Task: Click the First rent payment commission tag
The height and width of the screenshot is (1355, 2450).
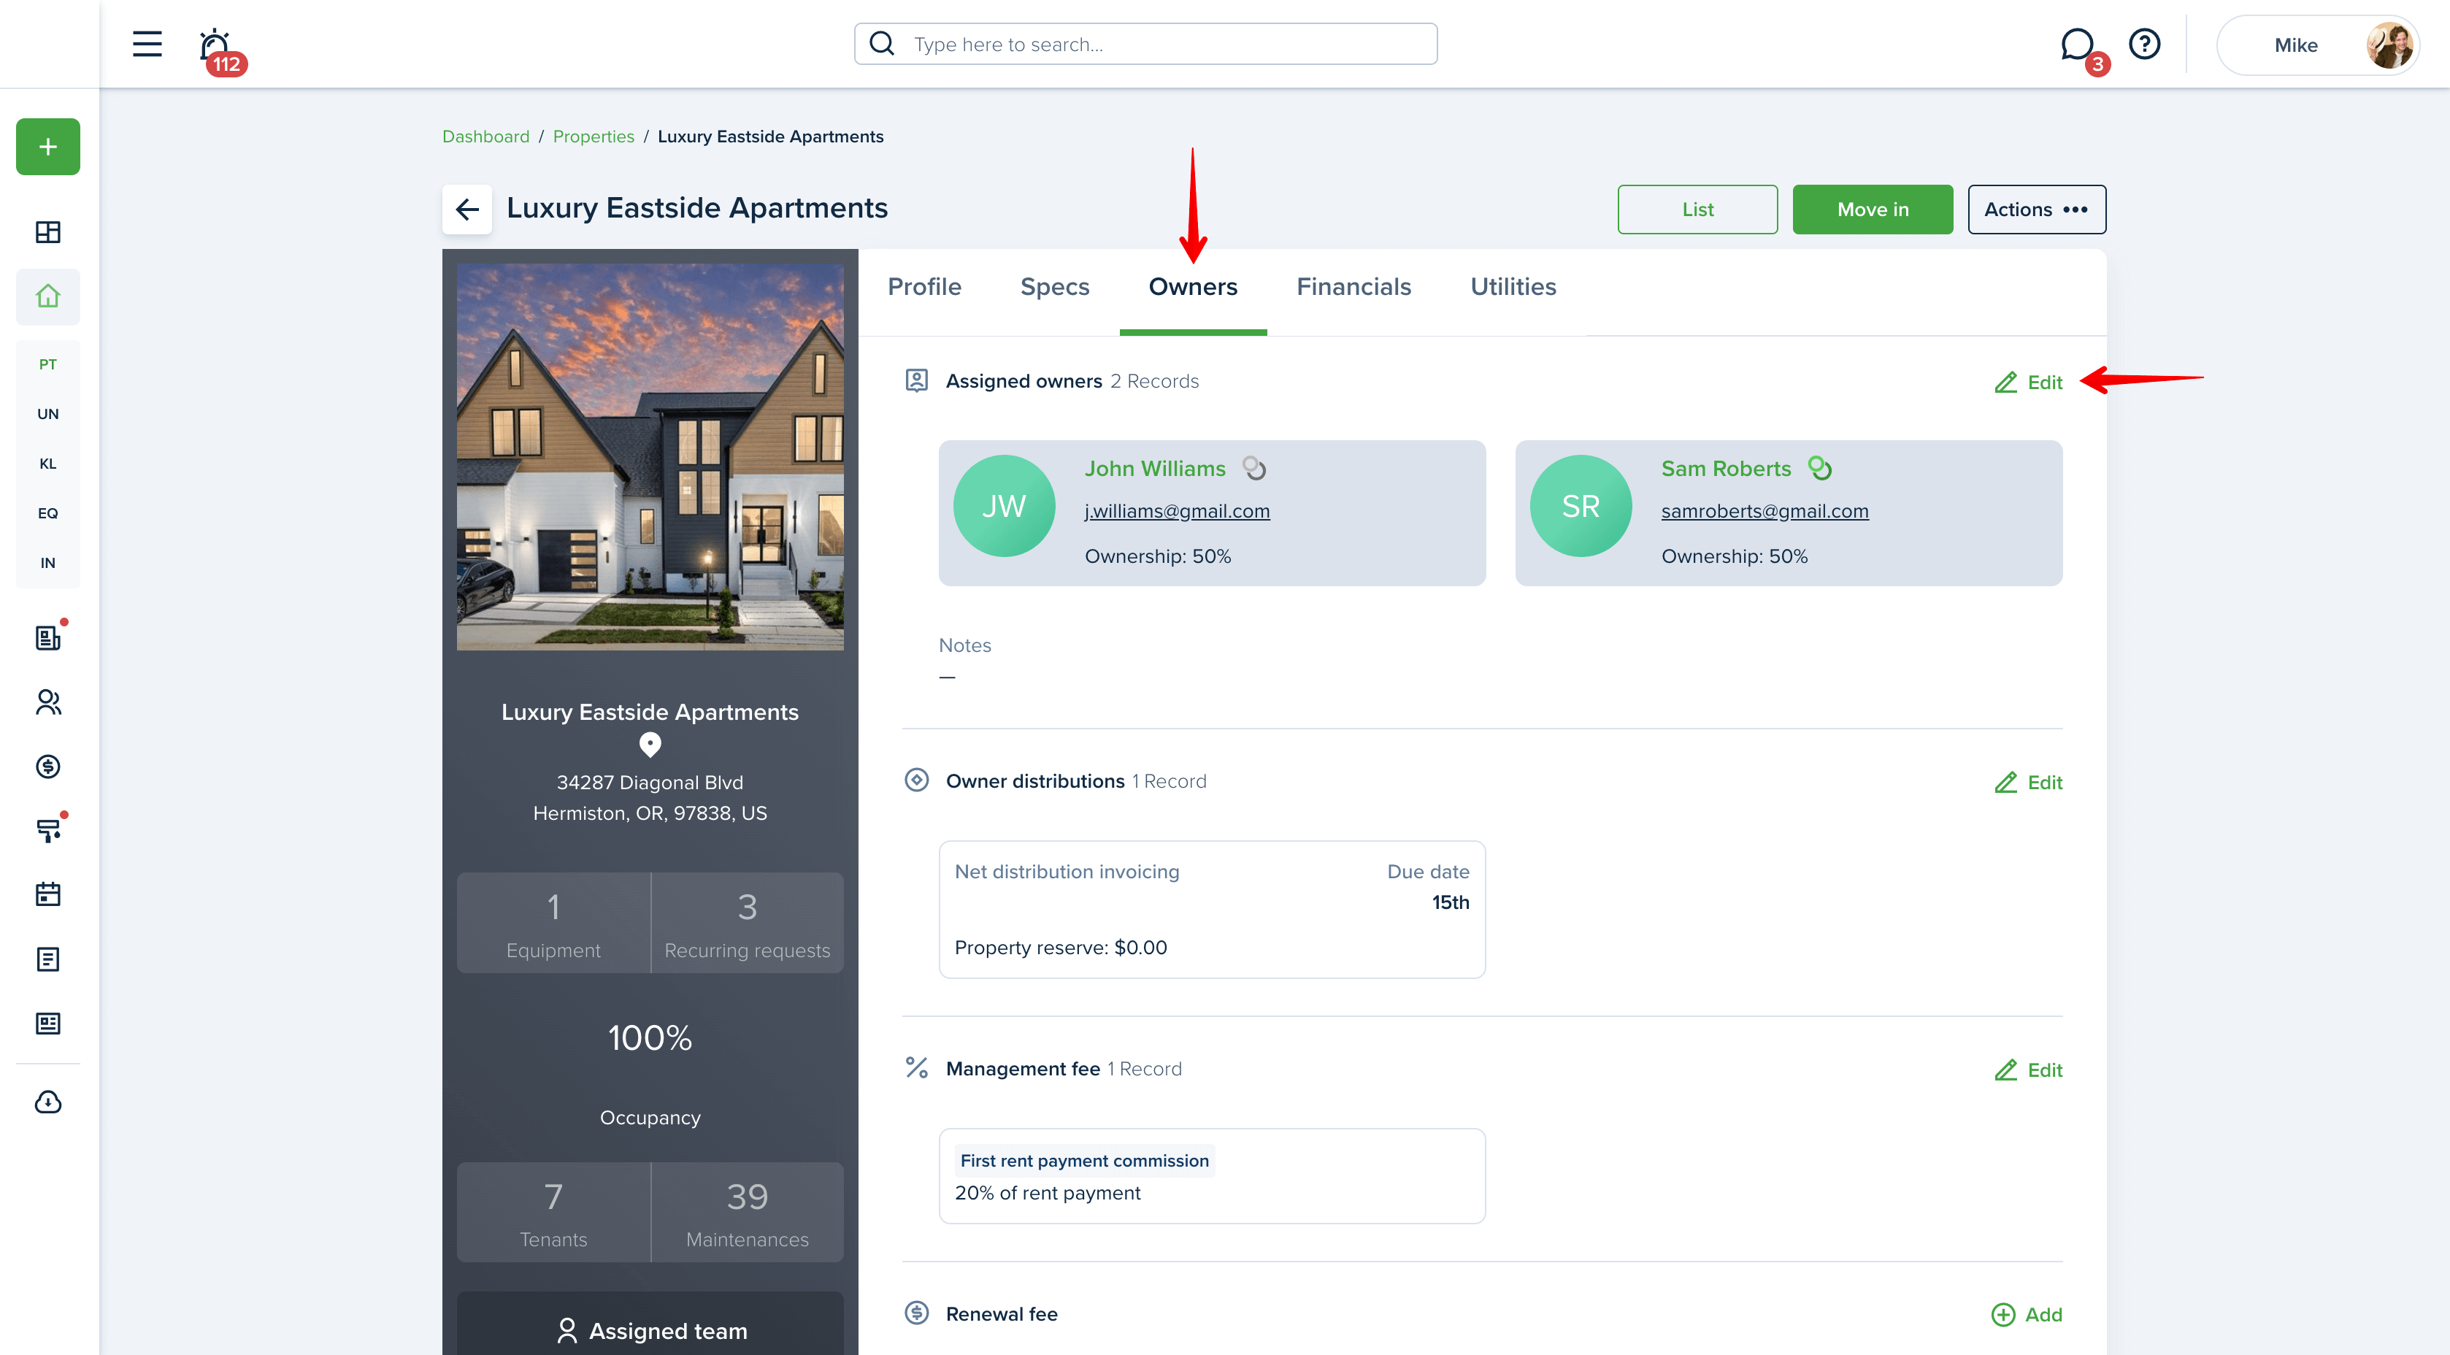Action: pyautogui.click(x=1084, y=1160)
